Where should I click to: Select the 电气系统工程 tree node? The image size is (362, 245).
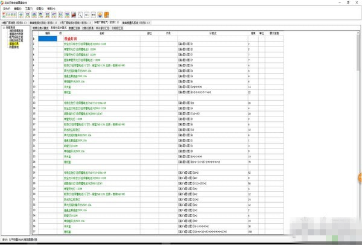click(16, 37)
